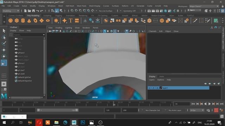The width and height of the screenshot is (225, 126).
Task: Click the Open Scene folder icon
Action: click(x=29, y=11)
